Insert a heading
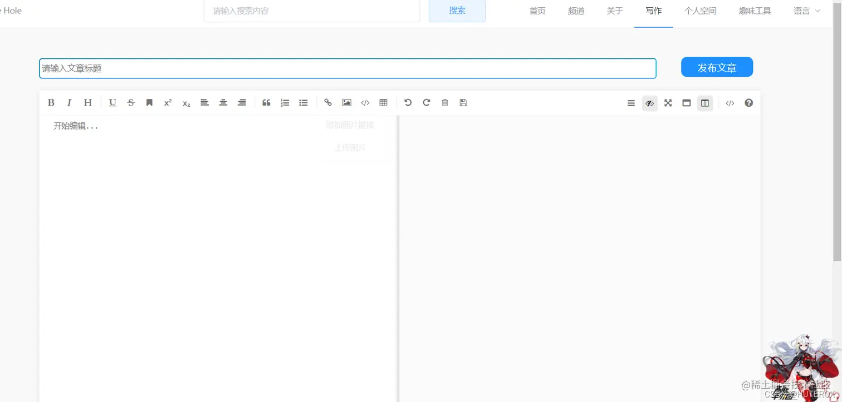 pos(87,102)
